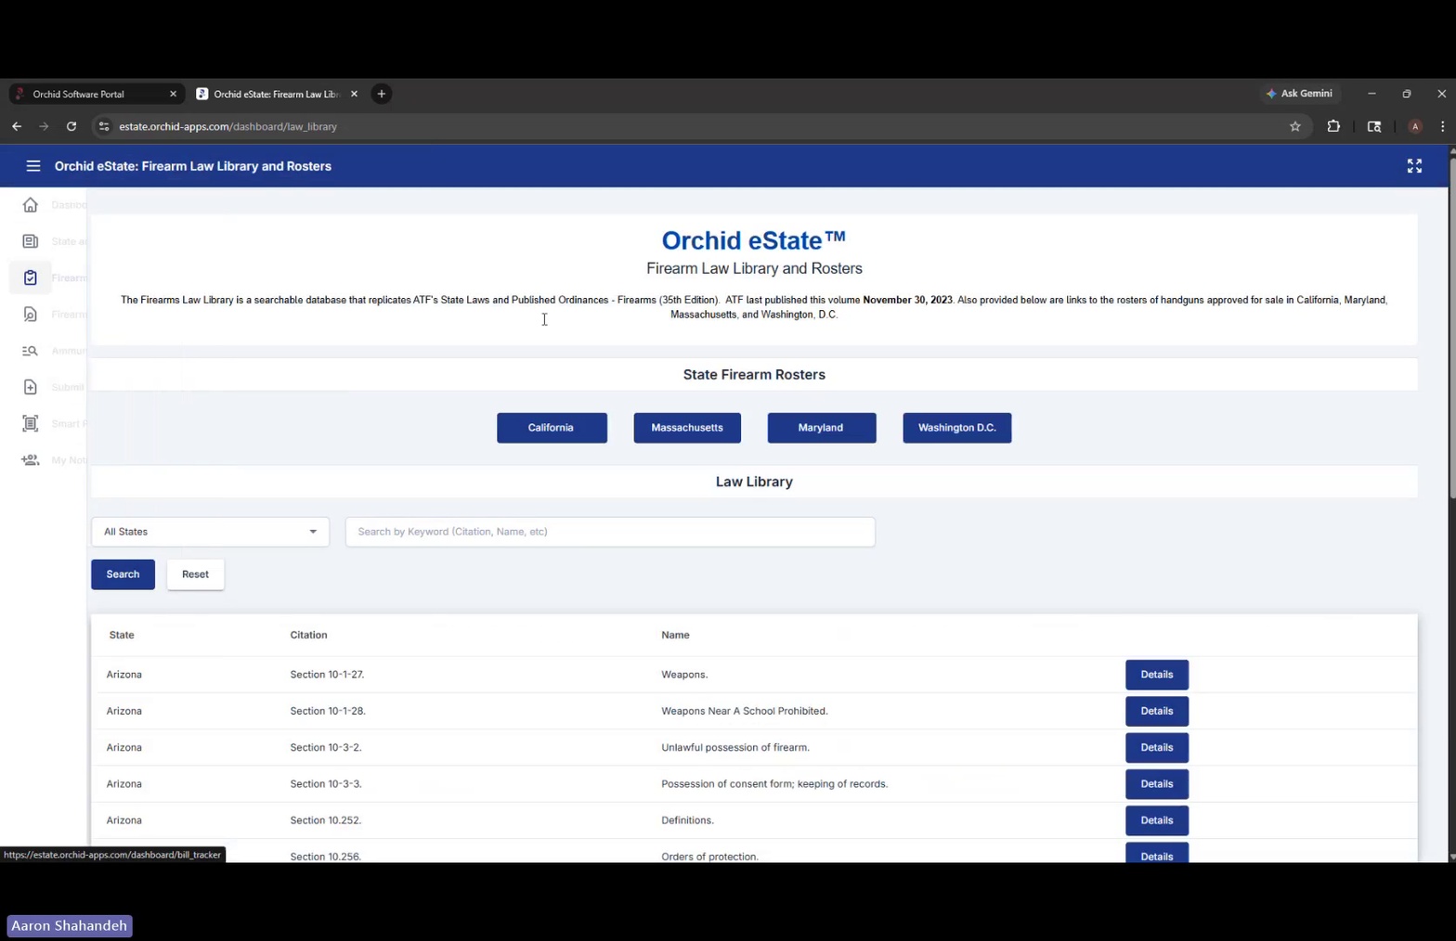Go to the Dashboard home icon
Viewport: 1456px width, 941px height.
(30, 205)
